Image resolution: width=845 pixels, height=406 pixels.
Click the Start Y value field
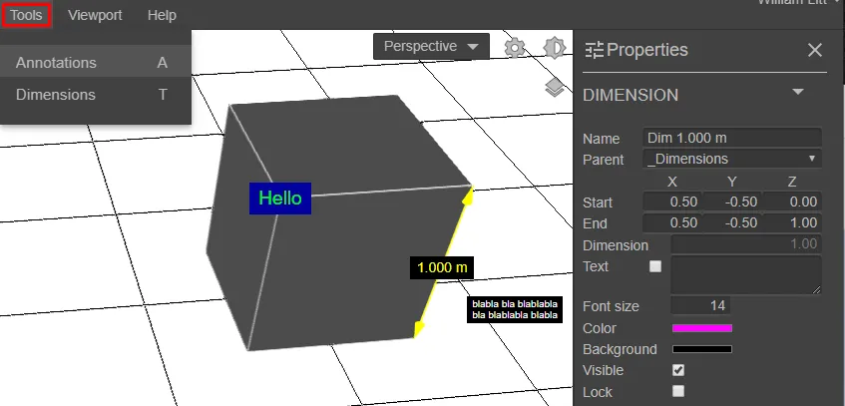click(x=732, y=202)
